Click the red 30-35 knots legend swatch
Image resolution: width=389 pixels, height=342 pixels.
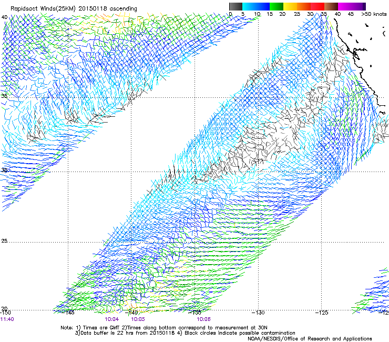318,6
